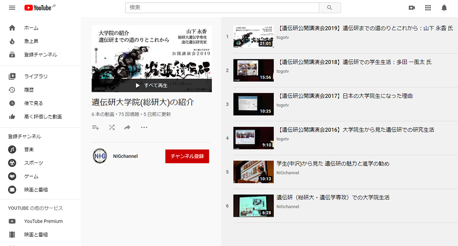This screenshot has width=458, height=246.
Task: Share the playlist via arrow icon
Action: coord(127,127)
